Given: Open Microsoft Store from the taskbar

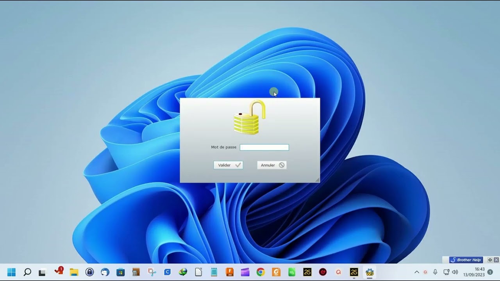Looking at the screenshot, I should point(121,272).
